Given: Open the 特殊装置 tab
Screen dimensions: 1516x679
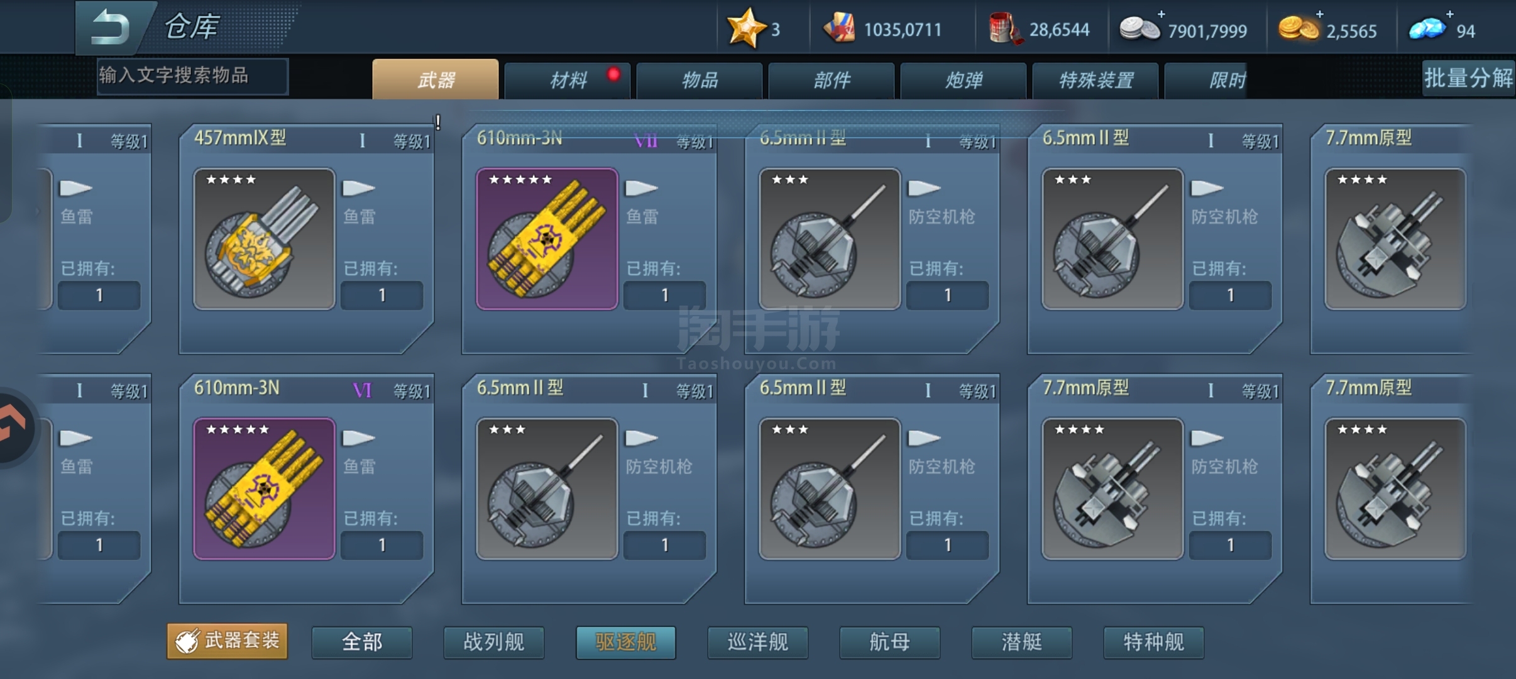Looking at the screenshot, I should pos(1096,80).
